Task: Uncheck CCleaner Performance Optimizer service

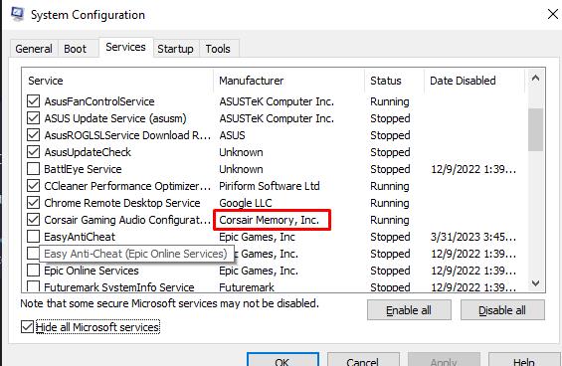Action: pos(34,186)
